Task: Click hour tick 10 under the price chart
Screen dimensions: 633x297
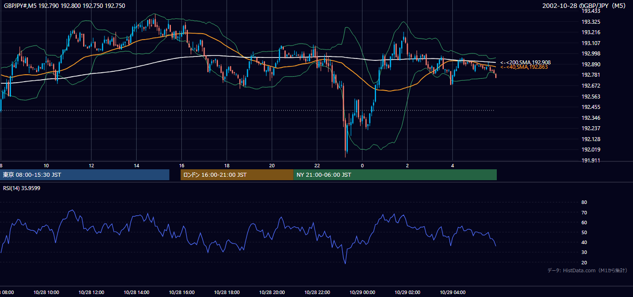Action: pos(46,165)
